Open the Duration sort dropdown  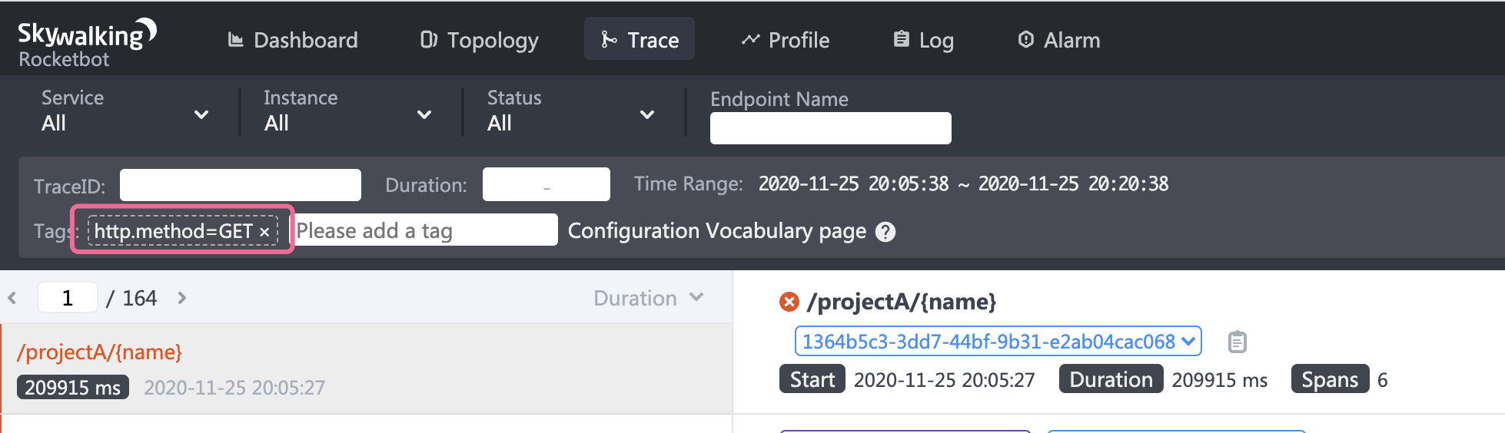[648, 298]
